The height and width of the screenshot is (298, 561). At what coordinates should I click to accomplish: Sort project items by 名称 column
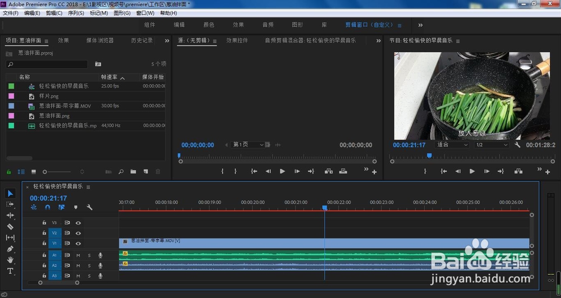[x=24, y=77]
